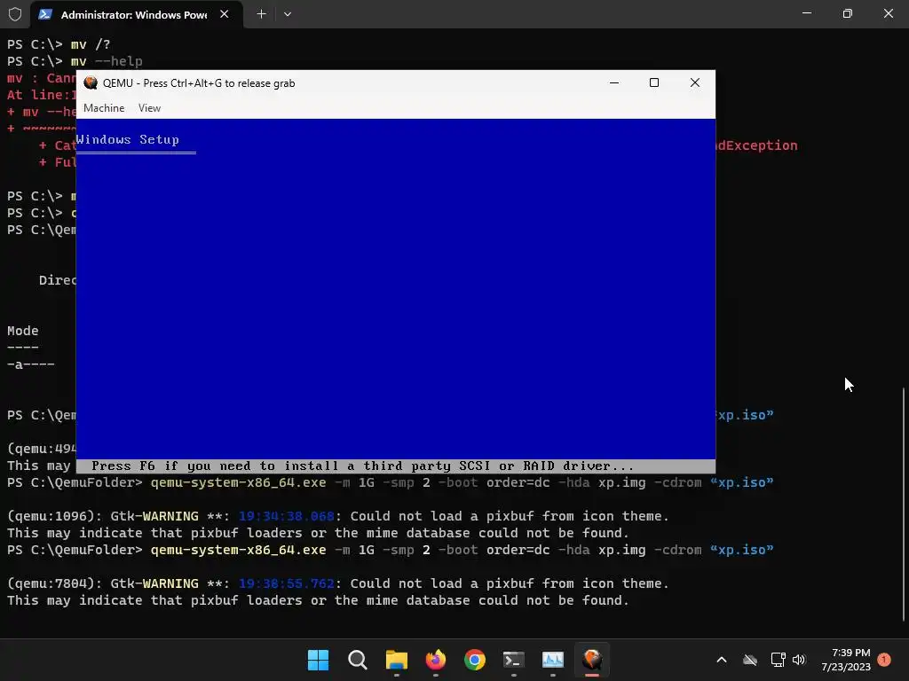Switch to QEMU taskbar icon
The height and width of the screenshot is (681, 909).
[592, 660]
